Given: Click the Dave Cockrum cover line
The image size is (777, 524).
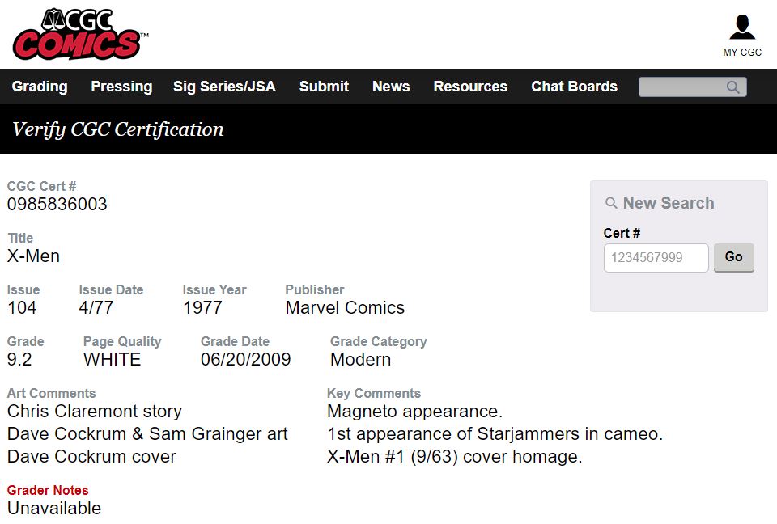Looking at the screenshot, I should pyautogui.click(x=91, y=457).
